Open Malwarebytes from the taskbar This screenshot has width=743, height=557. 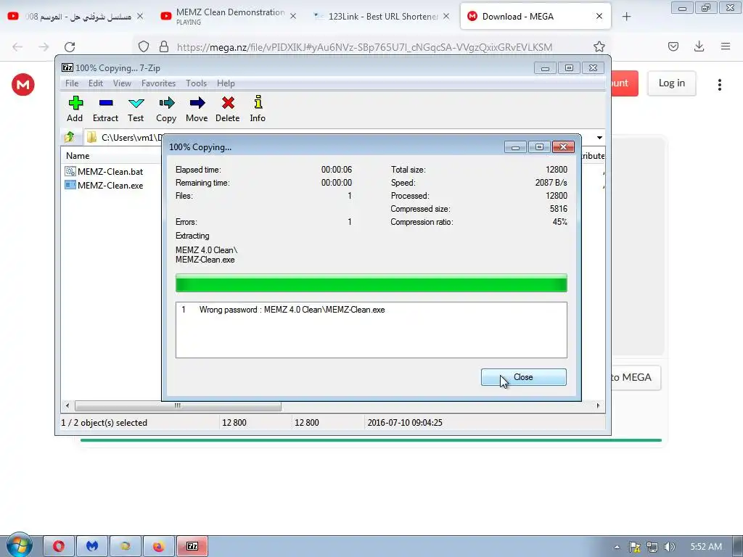click(x=92, y=546)
